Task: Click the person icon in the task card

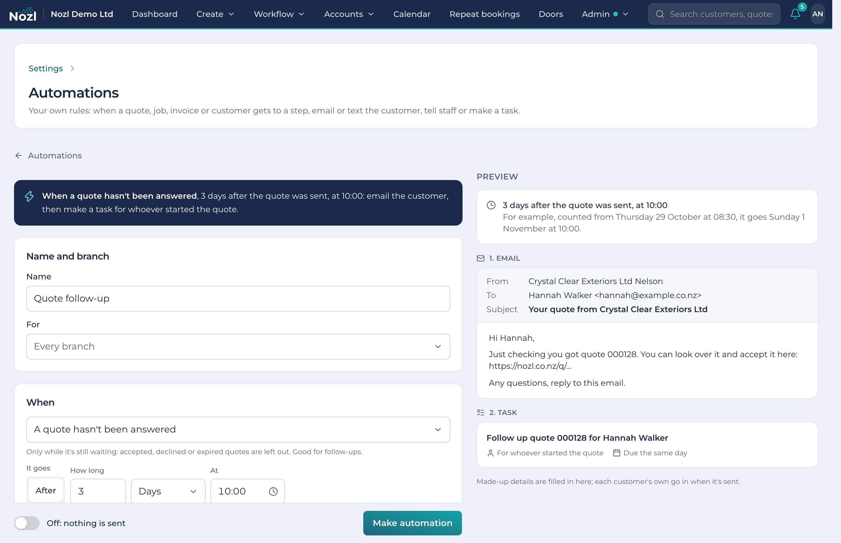Action: (490, 453)
